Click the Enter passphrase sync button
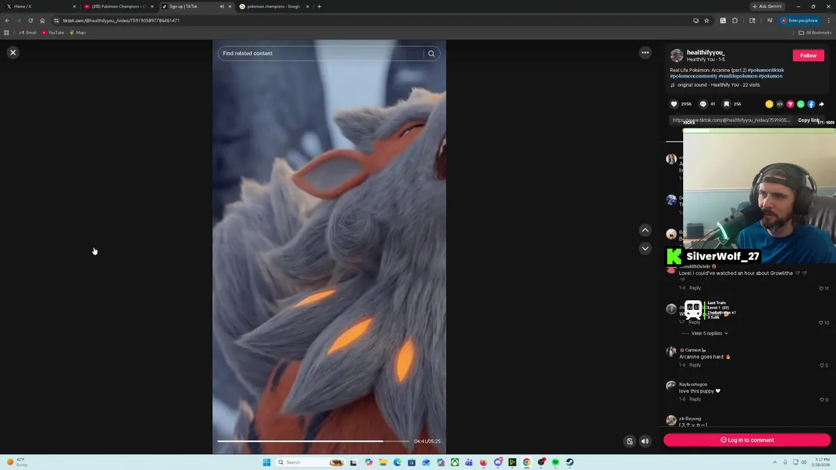Viewport: 836px width, 470px height. tap(799, 20)
